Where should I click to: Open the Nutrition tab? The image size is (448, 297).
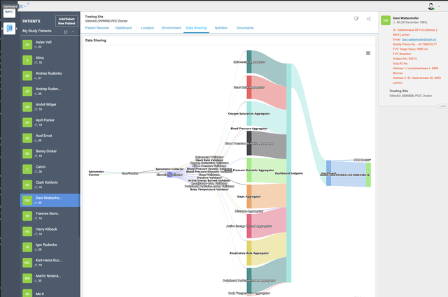coord(221,28)
